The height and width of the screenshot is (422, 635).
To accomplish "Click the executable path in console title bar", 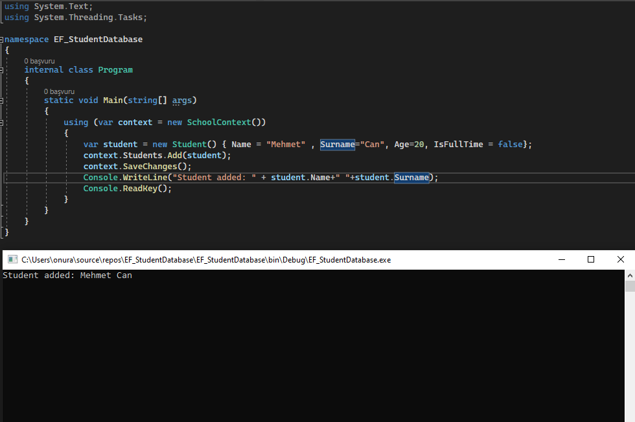I will 206,259.
